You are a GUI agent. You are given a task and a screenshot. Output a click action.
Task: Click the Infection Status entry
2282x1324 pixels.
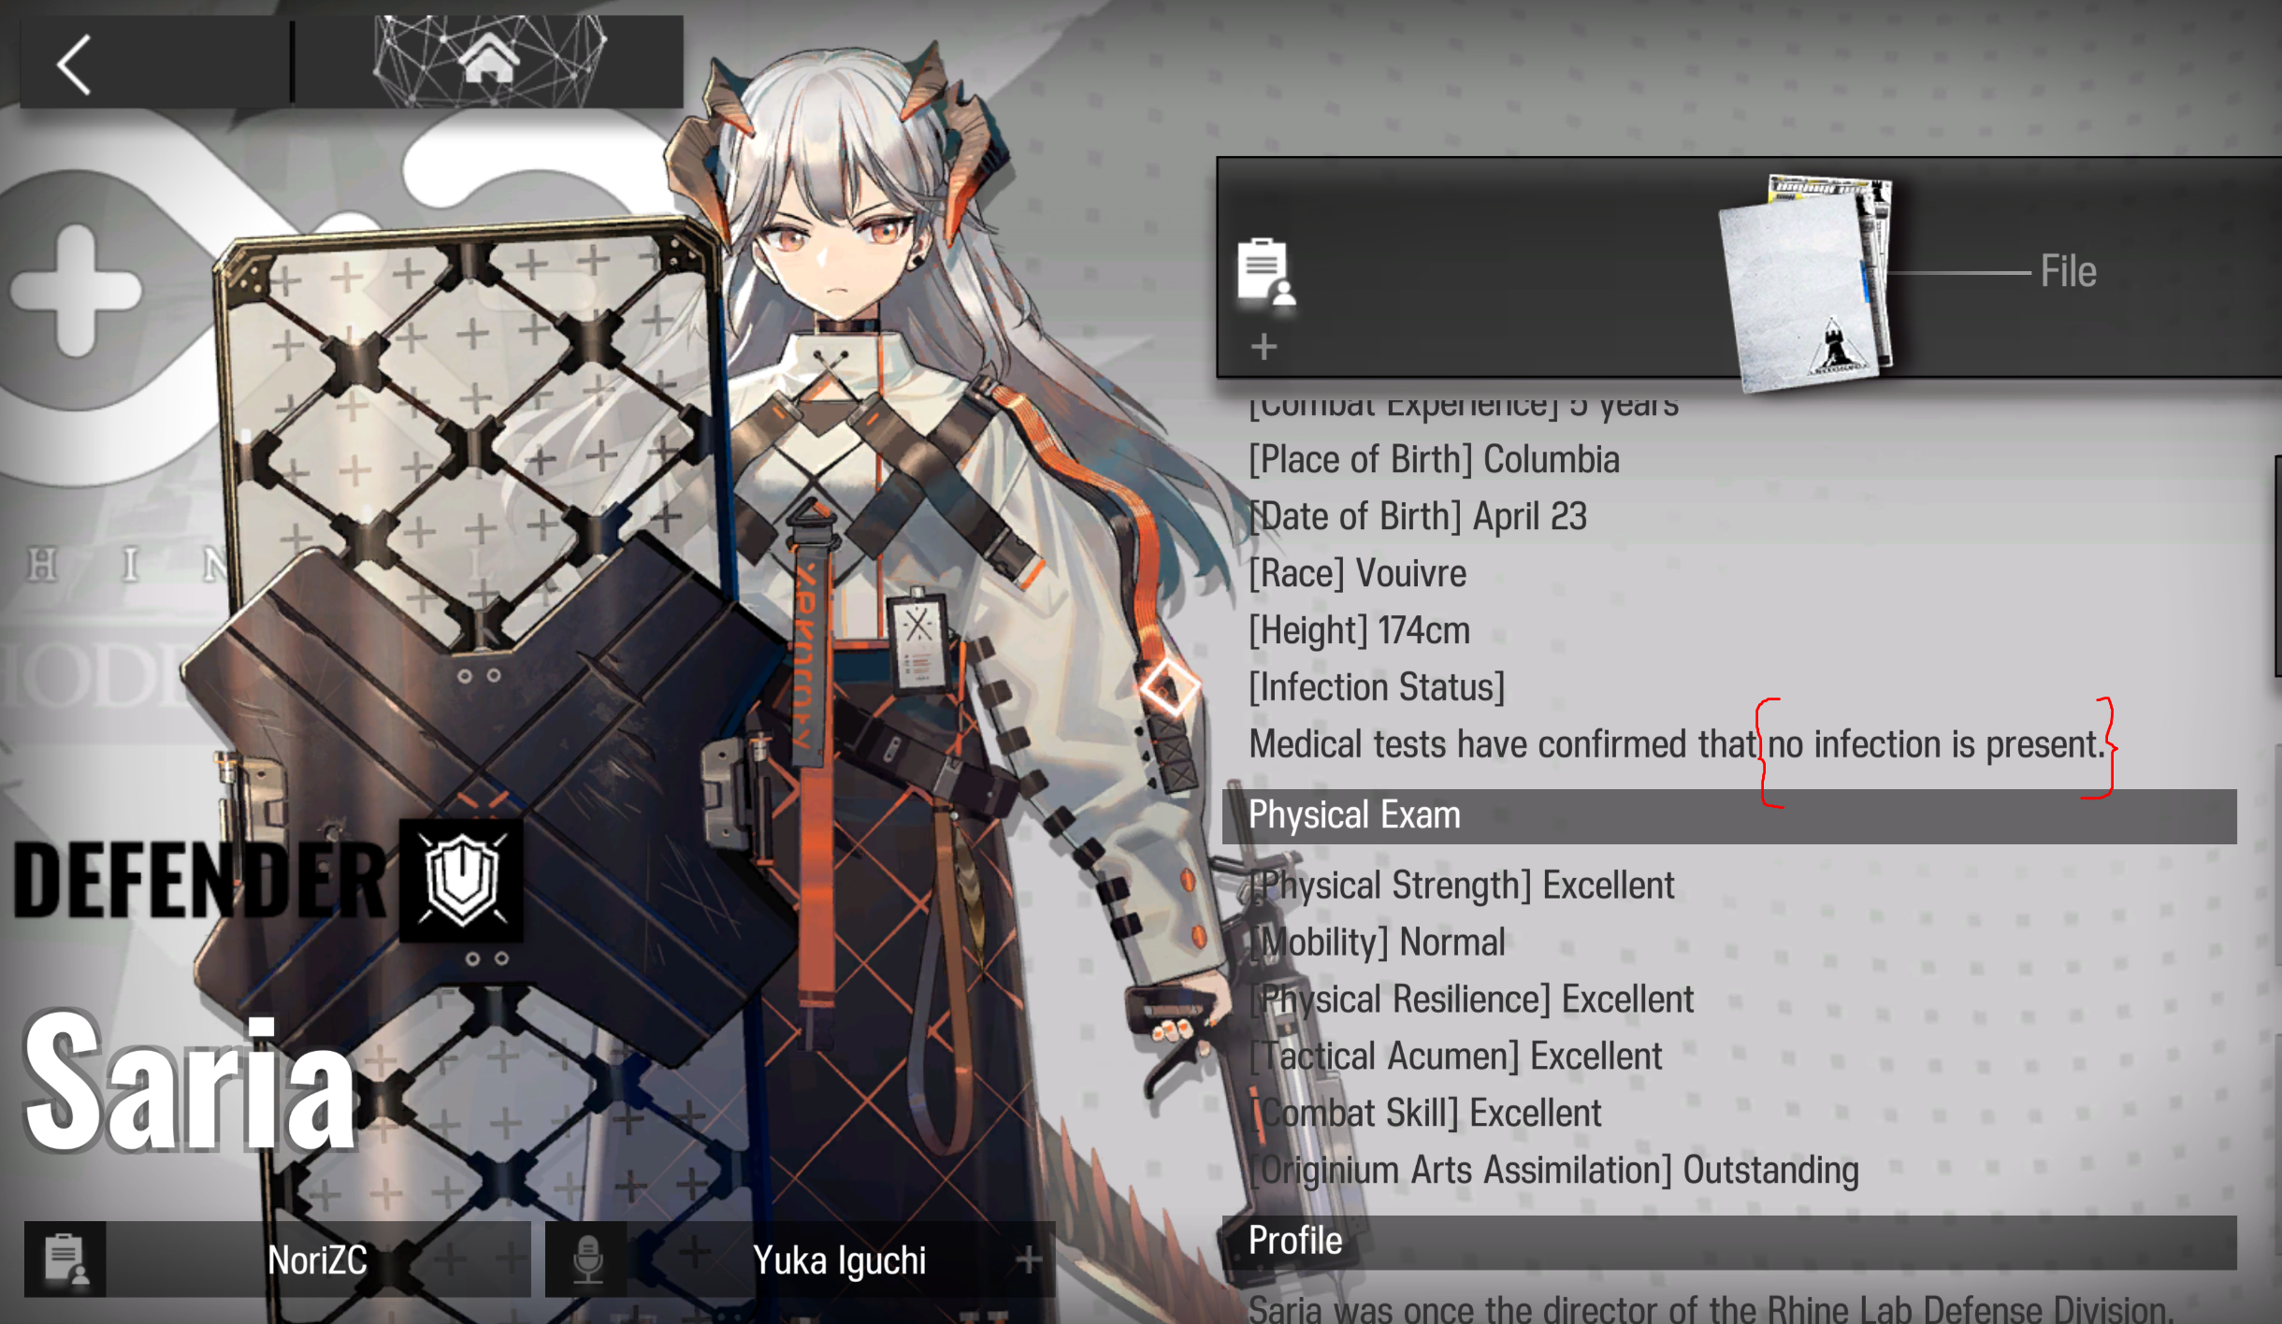tap(1377, 687)
